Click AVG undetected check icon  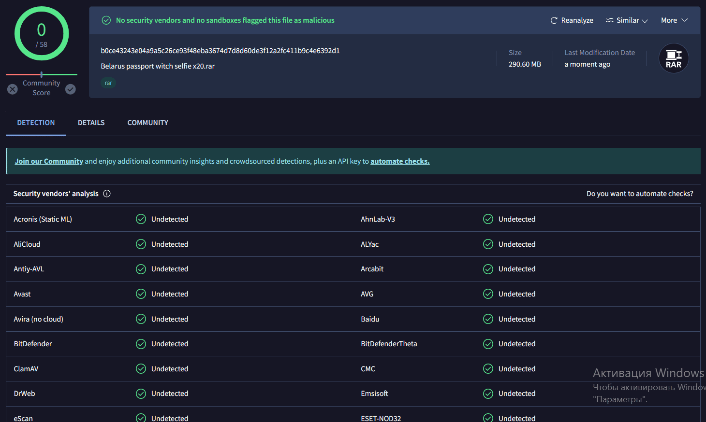(488, 294)
